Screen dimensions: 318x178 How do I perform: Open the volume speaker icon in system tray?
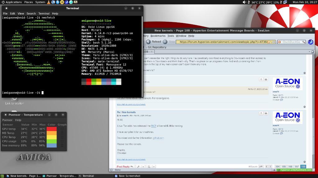(244, 2)
